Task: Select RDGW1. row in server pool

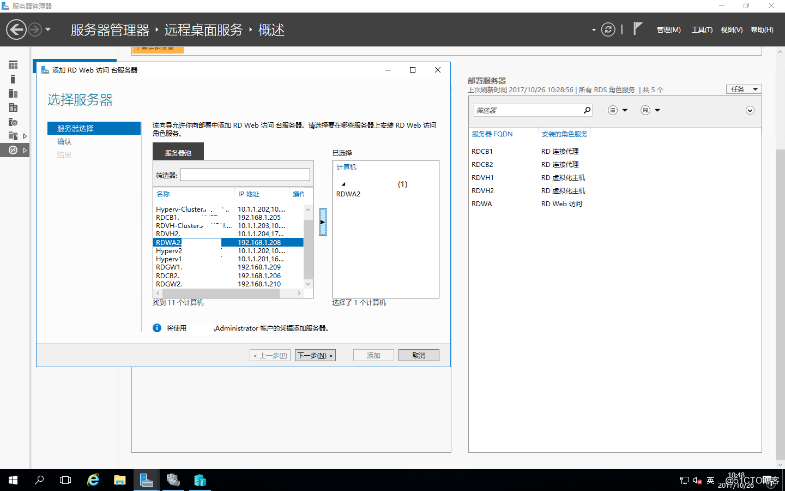Action: (x=228, y=267)
